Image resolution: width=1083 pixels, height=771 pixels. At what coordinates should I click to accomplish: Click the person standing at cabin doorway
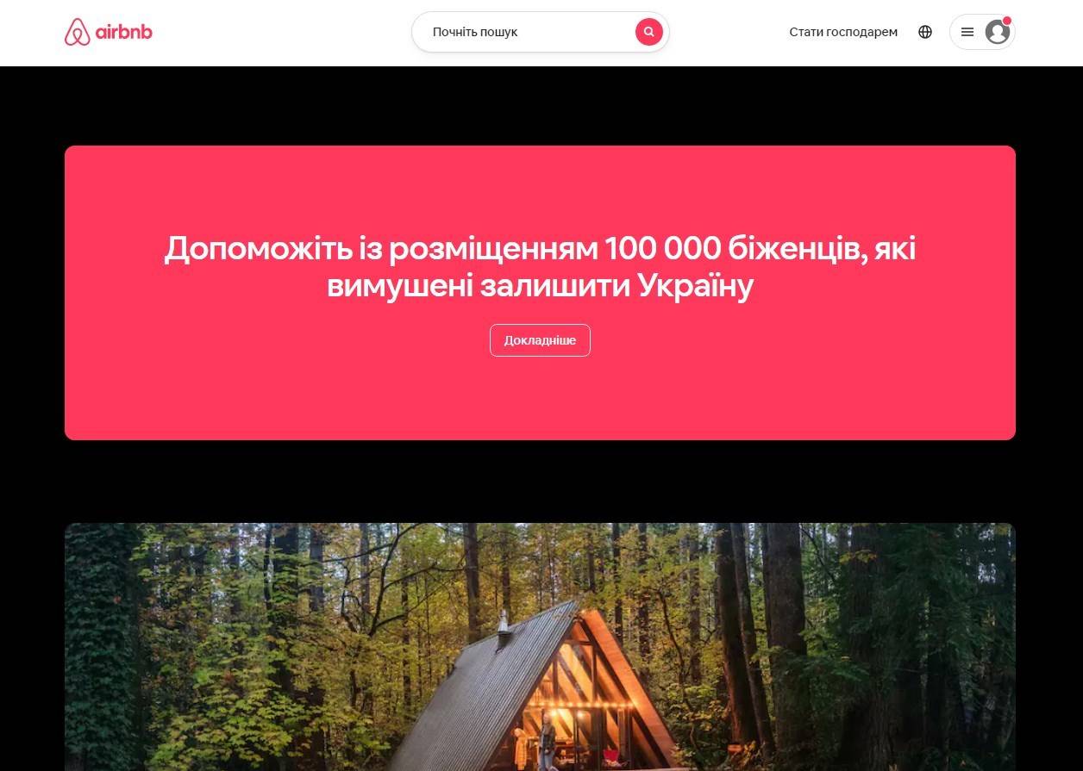pyautogui.click(x=546, y=741)
